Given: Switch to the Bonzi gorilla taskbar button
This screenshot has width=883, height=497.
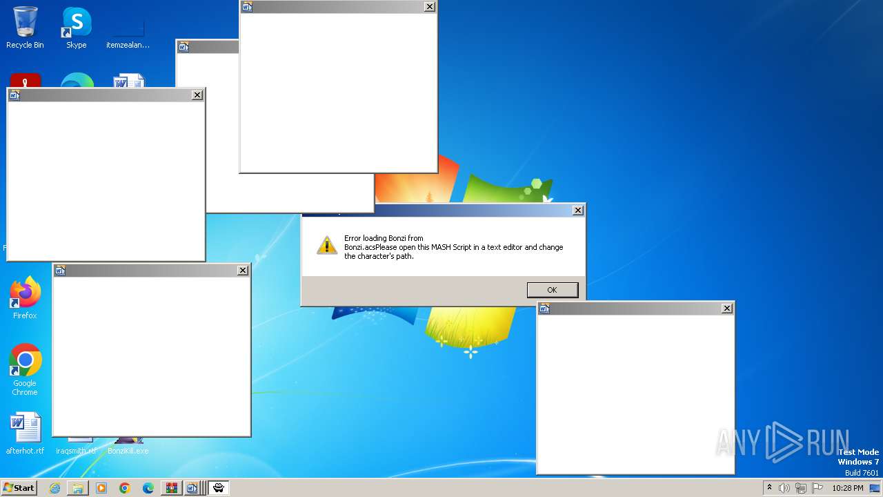Looking at the screenshot, I should click(219, 488).
